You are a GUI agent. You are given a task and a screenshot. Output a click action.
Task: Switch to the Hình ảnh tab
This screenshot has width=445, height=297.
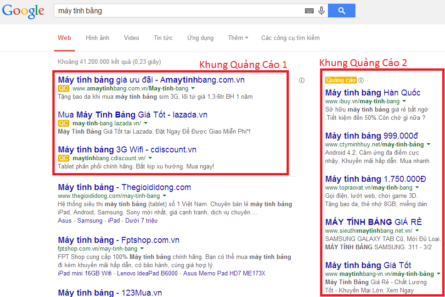coord(97,38)
